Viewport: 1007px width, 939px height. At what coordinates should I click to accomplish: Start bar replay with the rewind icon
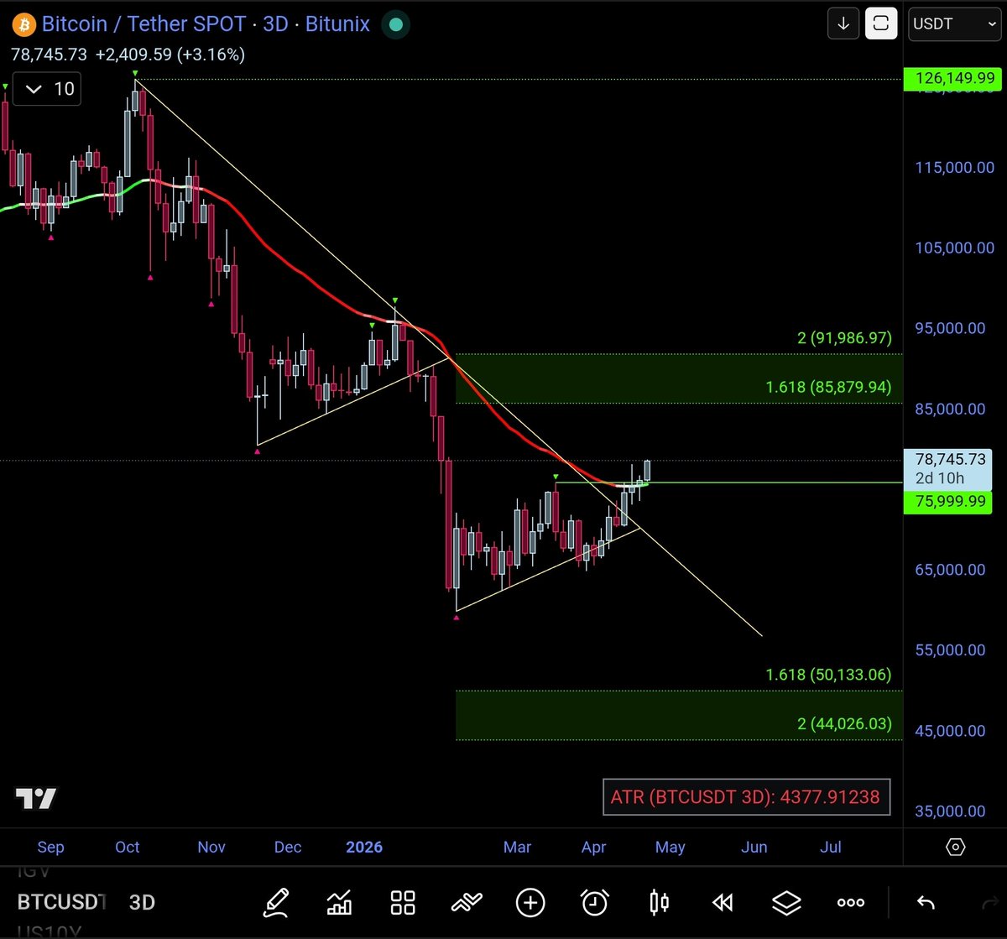(722, 902)
